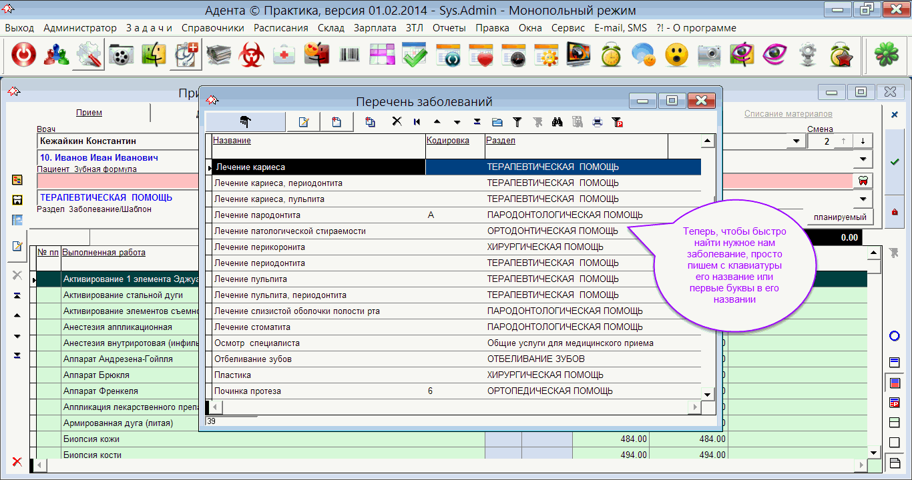This screenshot has height=480, width=912.
Task: Select the "Лечение пульпита" row
Action: click(x=250, y=279)
